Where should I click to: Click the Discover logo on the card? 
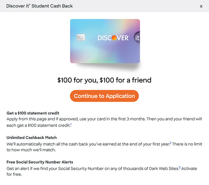(113, 38)
